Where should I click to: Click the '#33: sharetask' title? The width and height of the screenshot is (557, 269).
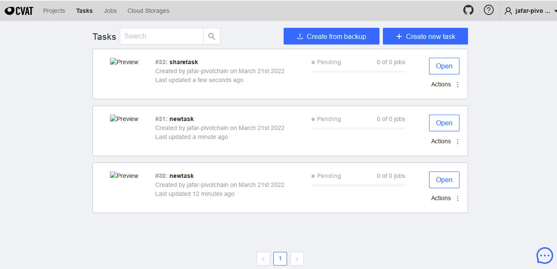point(177,62)
